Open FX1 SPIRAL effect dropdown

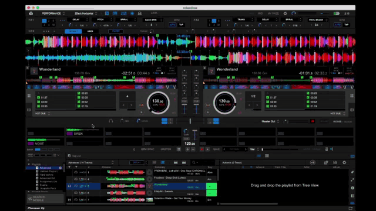126,19
